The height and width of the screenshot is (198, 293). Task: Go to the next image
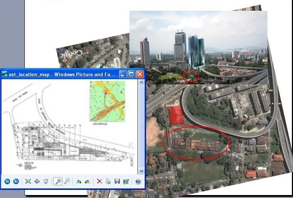click(16, 181)
